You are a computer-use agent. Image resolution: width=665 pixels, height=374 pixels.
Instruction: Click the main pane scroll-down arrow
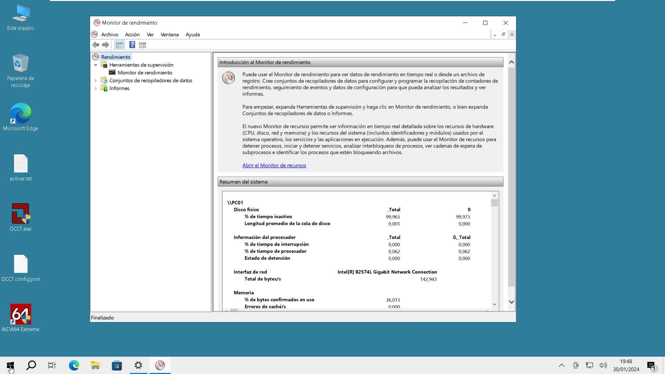pyautogui.click(x=511, y=302)
